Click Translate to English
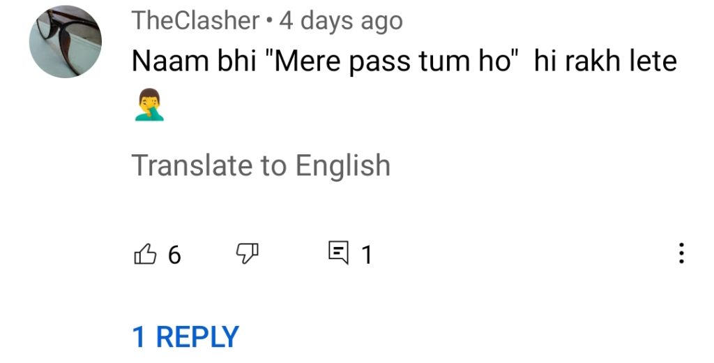 click(x=261, y=165)
